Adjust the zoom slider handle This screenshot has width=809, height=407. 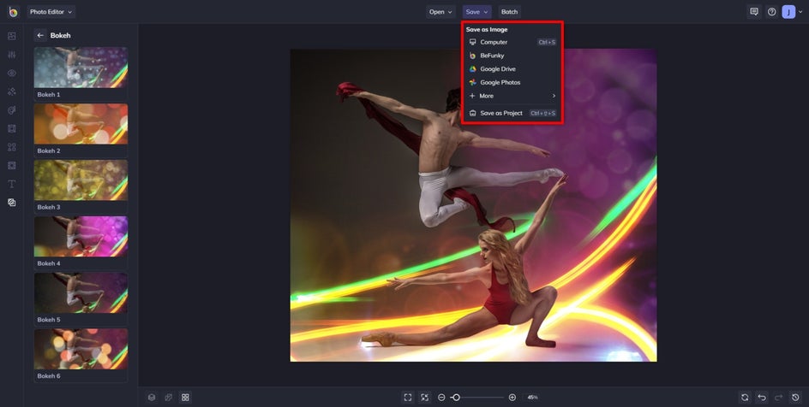pyautogui.click(x=456, y=398)
